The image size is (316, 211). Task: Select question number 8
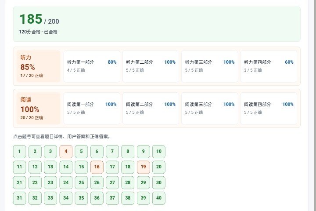128,151
